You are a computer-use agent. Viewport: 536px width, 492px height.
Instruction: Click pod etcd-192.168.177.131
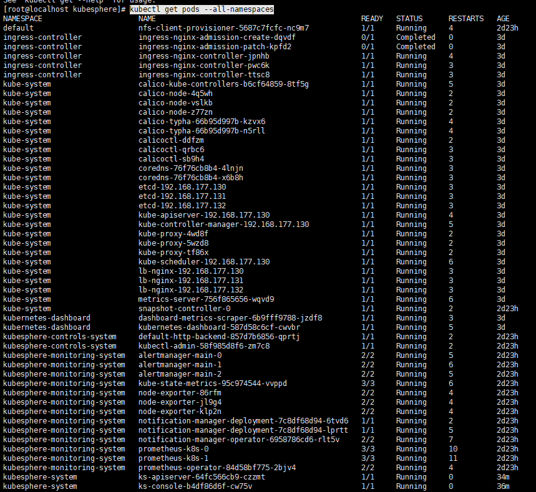[182, 196]
